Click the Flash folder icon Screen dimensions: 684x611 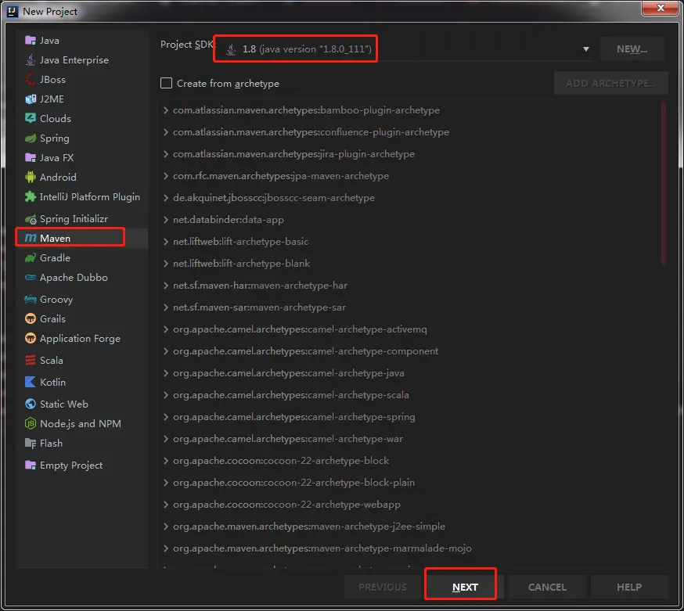tap(30, 444)
